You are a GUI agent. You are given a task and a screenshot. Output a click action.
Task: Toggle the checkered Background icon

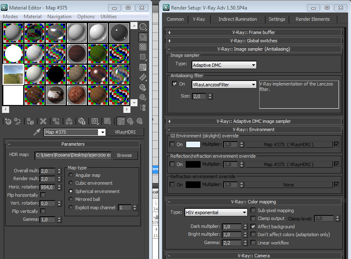tap(143, 47)
